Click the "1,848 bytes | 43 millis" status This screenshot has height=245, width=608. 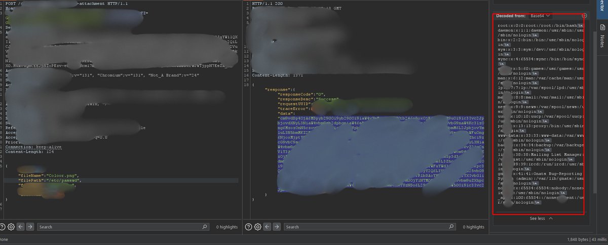(x=586, y=239)
